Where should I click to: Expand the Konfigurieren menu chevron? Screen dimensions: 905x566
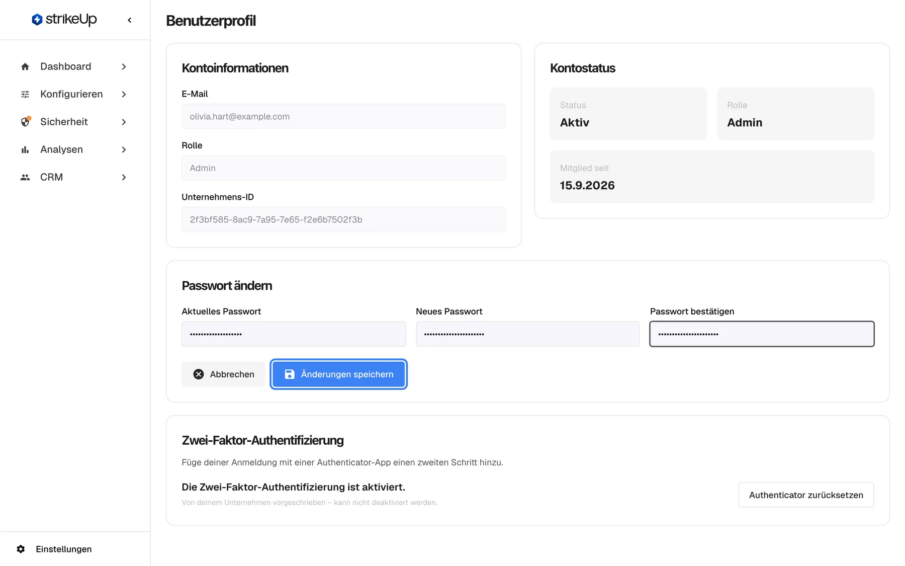pos(124,94)
